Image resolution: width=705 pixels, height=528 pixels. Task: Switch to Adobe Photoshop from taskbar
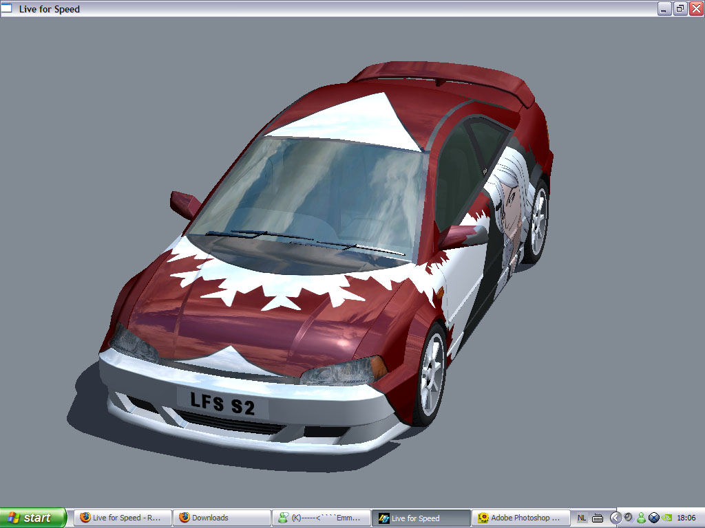point(520,518)
